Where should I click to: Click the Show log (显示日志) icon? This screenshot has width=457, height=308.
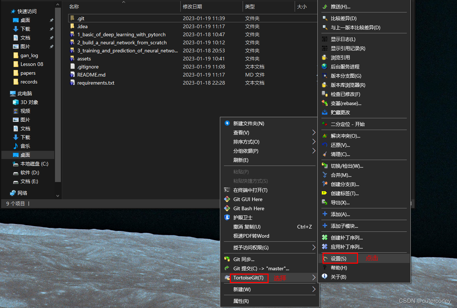[x=325, y=39]
